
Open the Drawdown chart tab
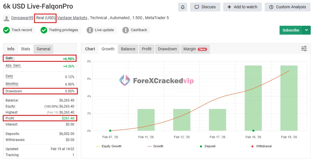(167, 49)
